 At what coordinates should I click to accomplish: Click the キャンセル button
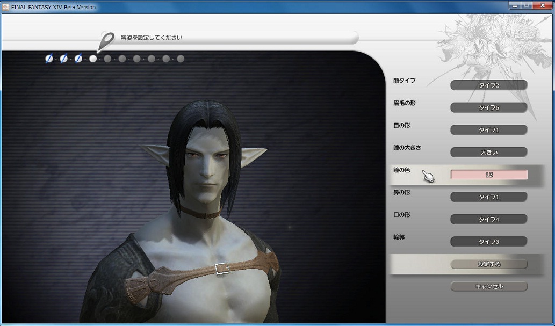pyautogui.click(x=489, y=286)
